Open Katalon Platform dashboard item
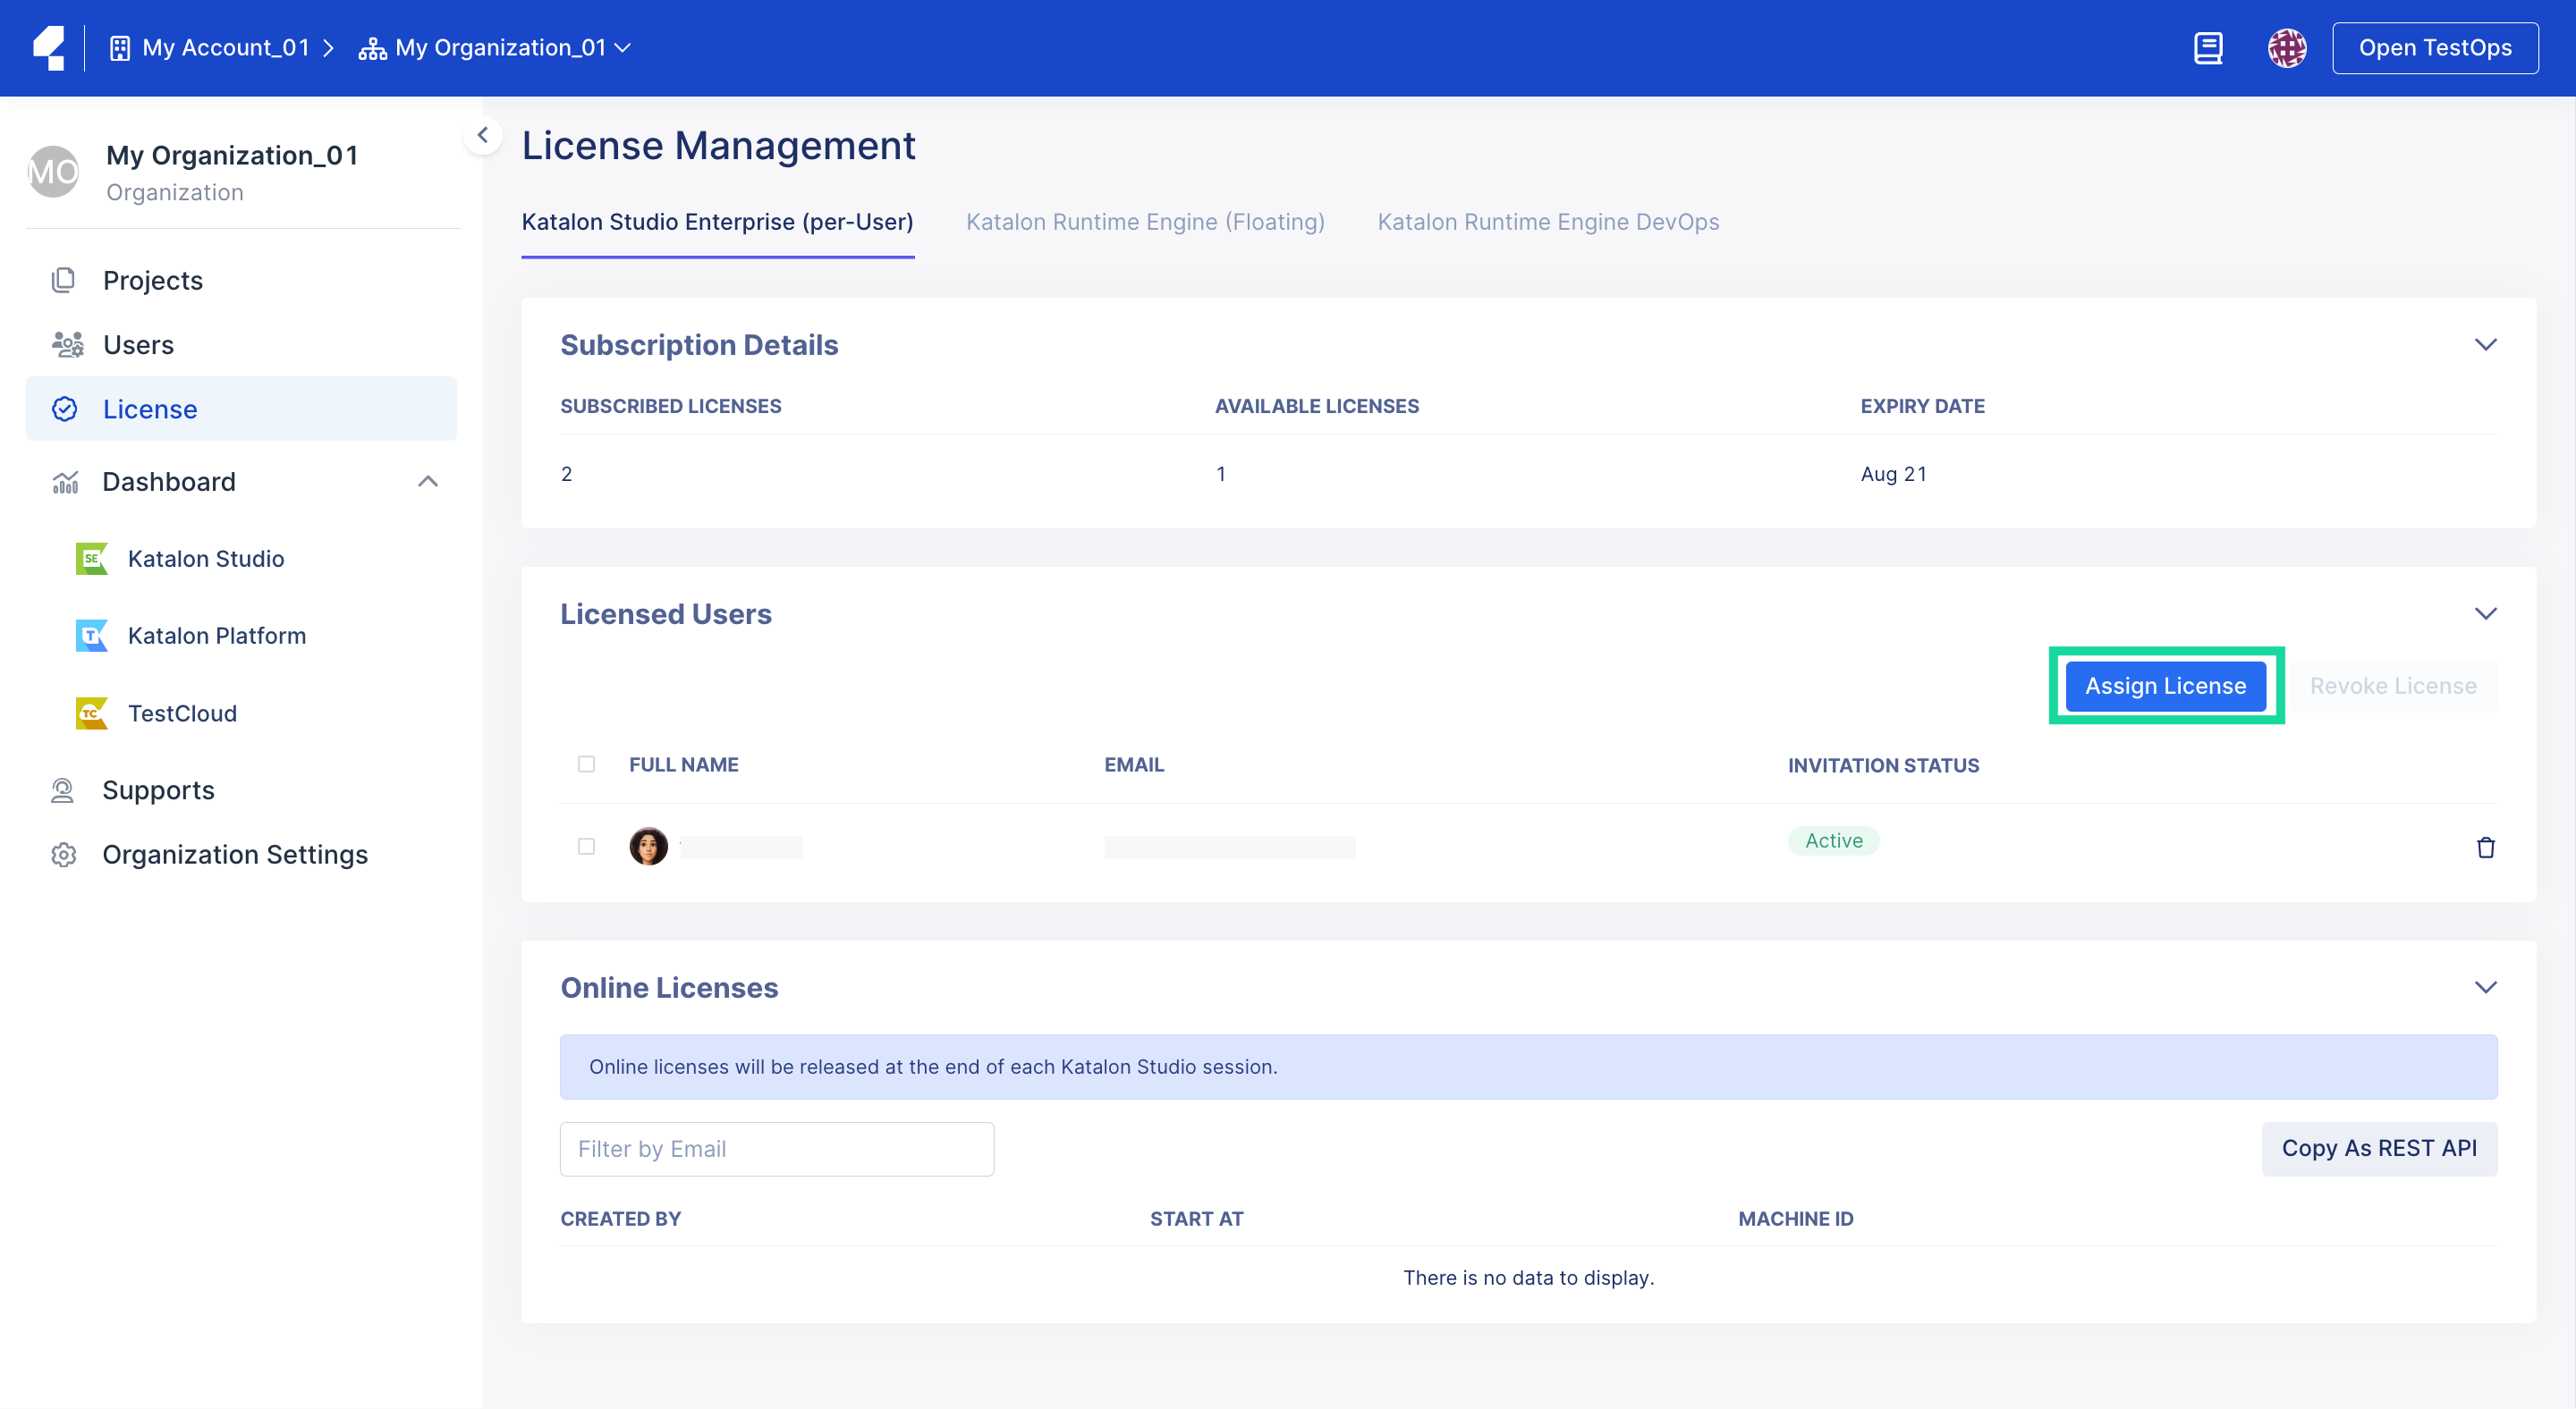2576x1409 pixels. 216,636
